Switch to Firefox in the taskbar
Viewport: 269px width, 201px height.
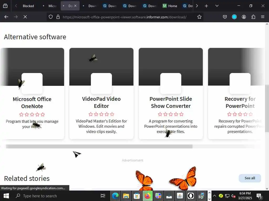click(147, 196)
